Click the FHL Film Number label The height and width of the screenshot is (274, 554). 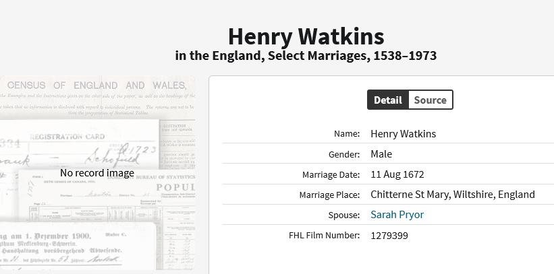pyautogui.click(x=324, y=236)
